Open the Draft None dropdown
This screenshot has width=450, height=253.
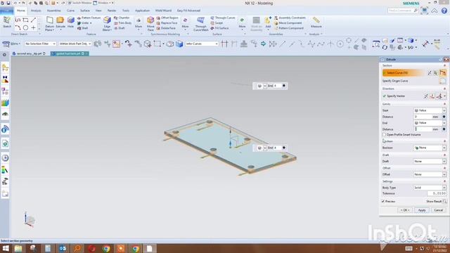430,161
